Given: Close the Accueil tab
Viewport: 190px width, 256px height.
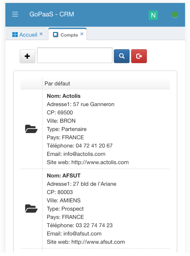Looking at the screenshot, I should coord(41,34).
